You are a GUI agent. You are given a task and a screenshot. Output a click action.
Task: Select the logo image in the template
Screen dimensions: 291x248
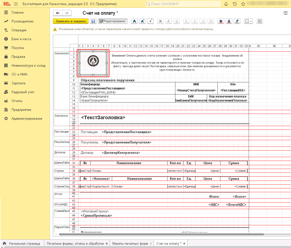point(93,63)
